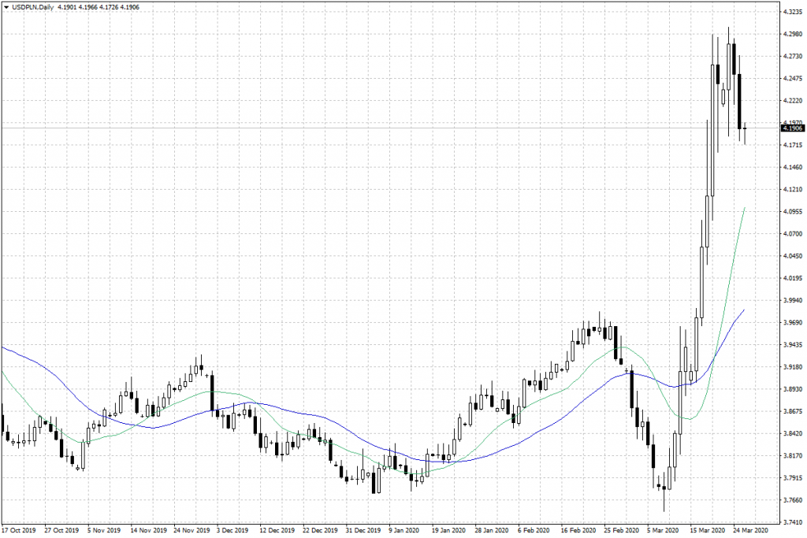Click the 17 Oct 2019 date label
Screen dimensions: 807x538
point(19,530)
